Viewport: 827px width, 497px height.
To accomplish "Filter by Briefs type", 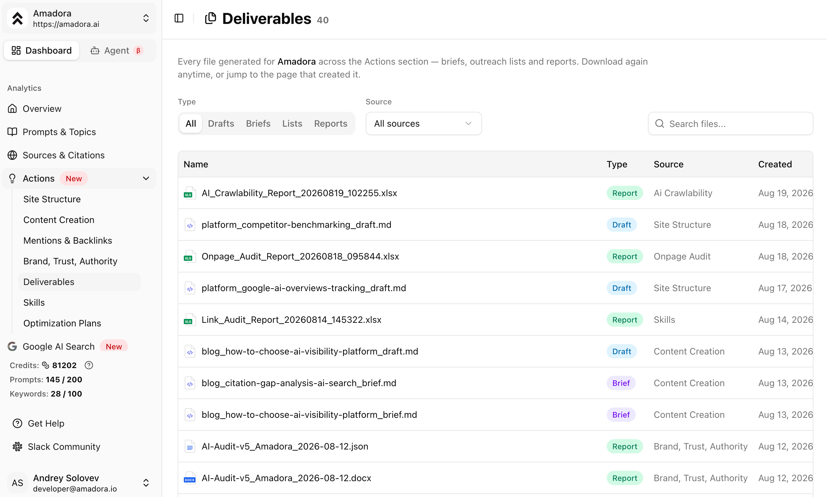I will tap(258, 123).
